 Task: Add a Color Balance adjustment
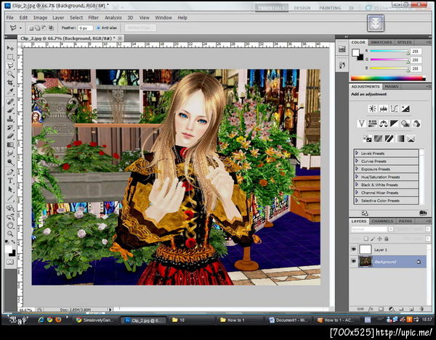(x=384, y=123)
